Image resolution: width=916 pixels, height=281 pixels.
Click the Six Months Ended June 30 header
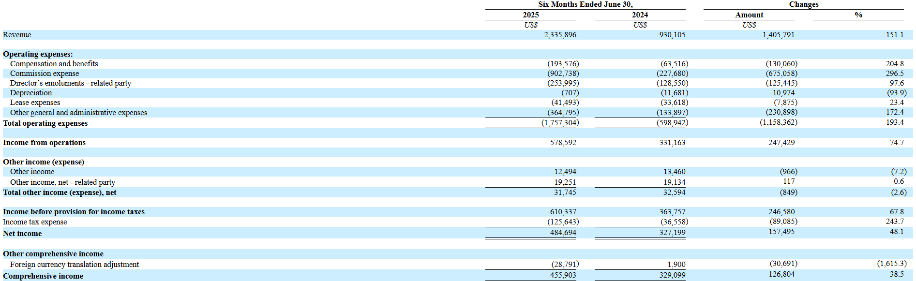click(x=585, y=4)
